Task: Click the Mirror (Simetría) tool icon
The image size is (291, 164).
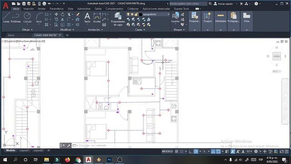Action: [63, 19]
